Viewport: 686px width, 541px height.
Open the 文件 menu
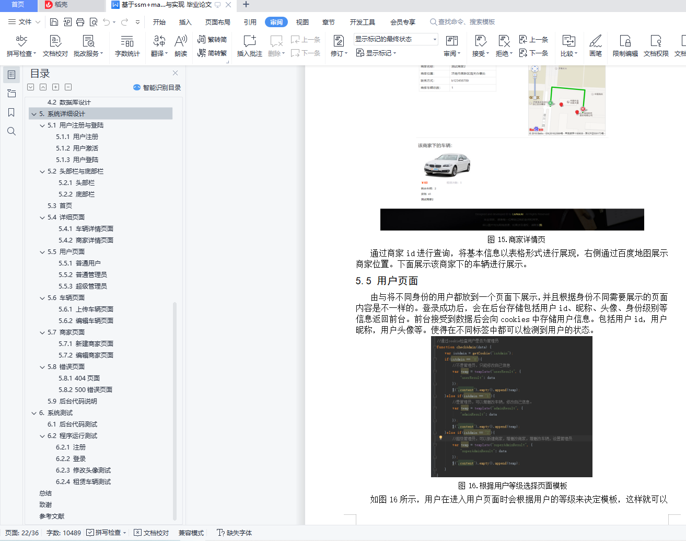[x=24, y=22]
